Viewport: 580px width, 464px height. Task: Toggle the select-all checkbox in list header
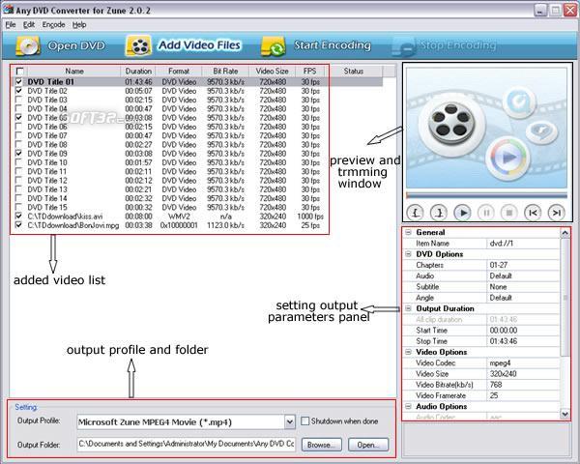click(19, 71)
